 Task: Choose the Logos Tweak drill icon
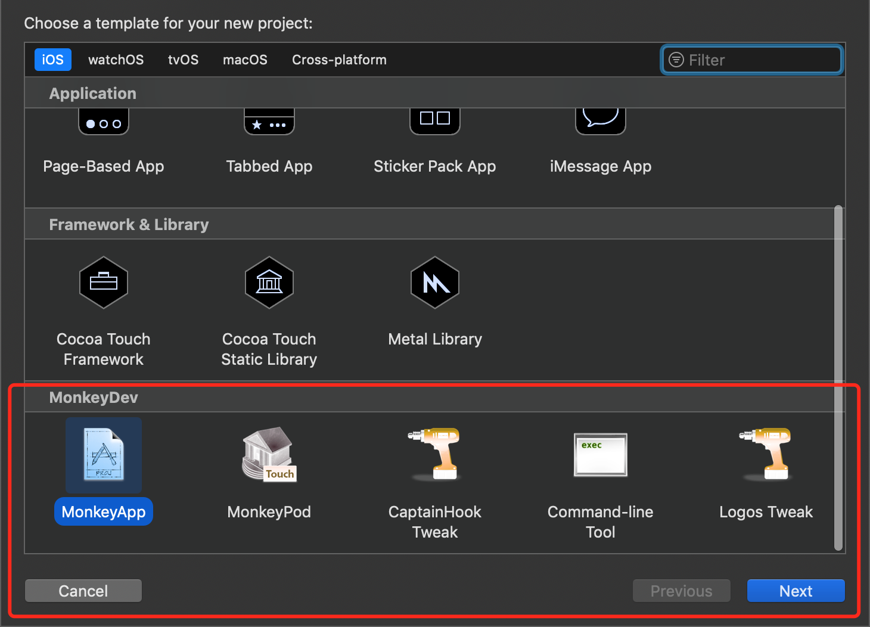point(766,454)
